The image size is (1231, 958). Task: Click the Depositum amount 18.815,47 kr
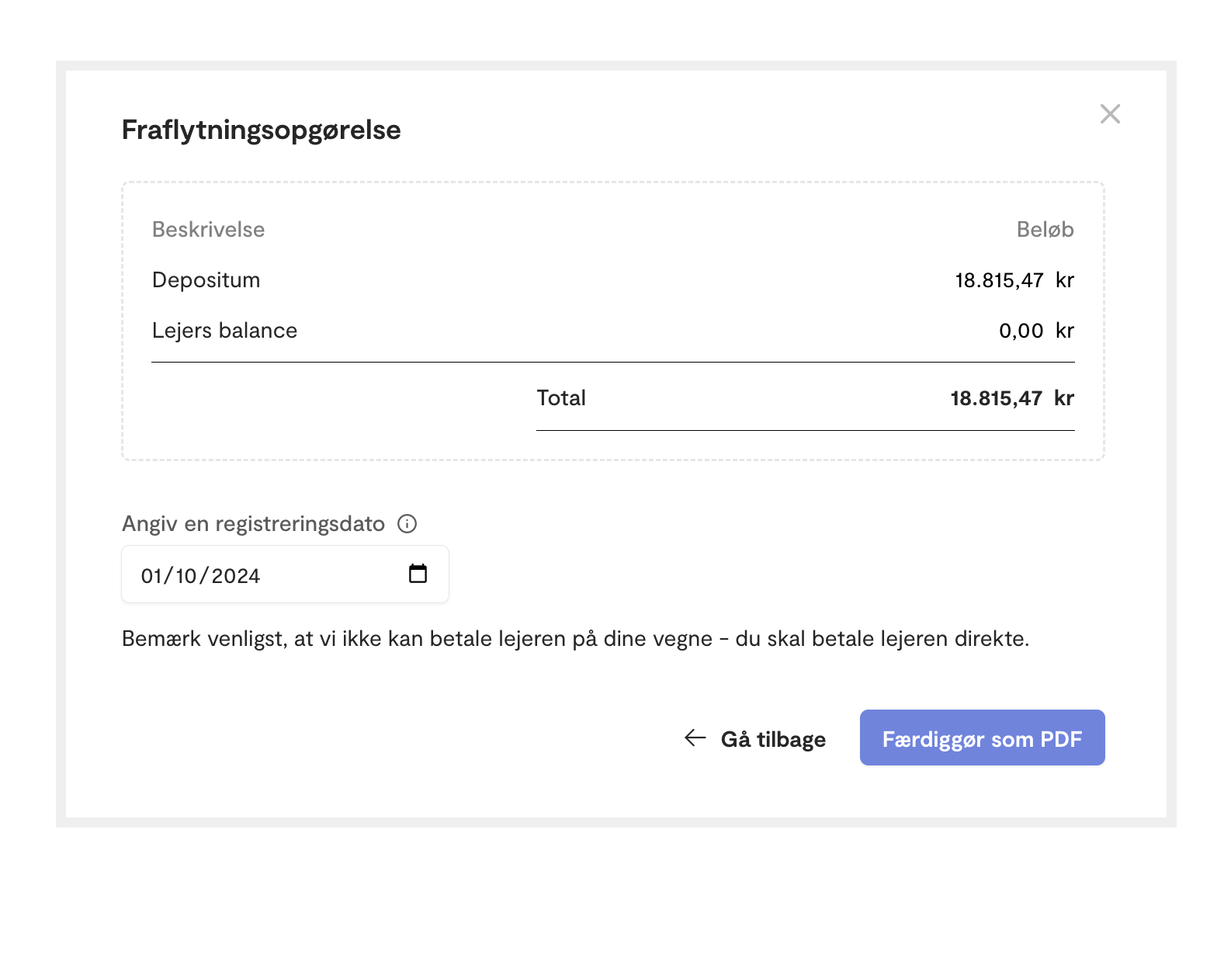1014,280
